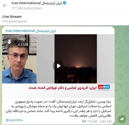
Task: Select the Persian caption text of the message
Action: click(x=58, y=109)
